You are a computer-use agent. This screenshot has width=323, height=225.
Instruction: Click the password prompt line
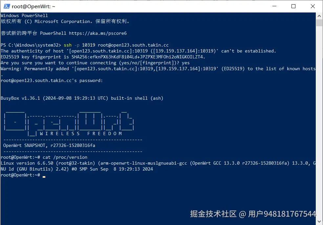(x=52, y=80)
